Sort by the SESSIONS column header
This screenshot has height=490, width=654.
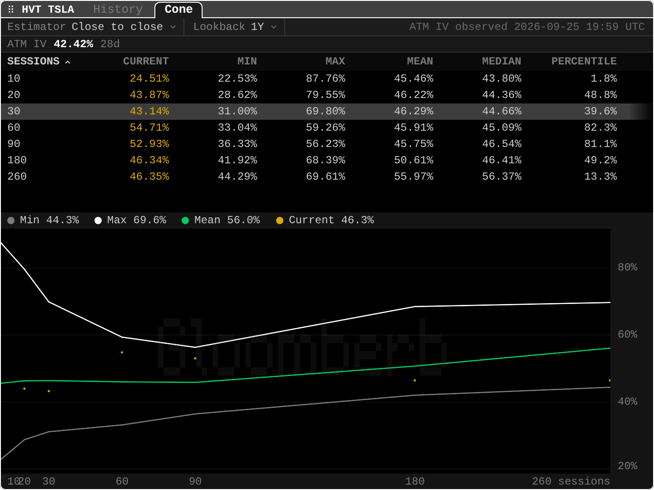point(39,61)
